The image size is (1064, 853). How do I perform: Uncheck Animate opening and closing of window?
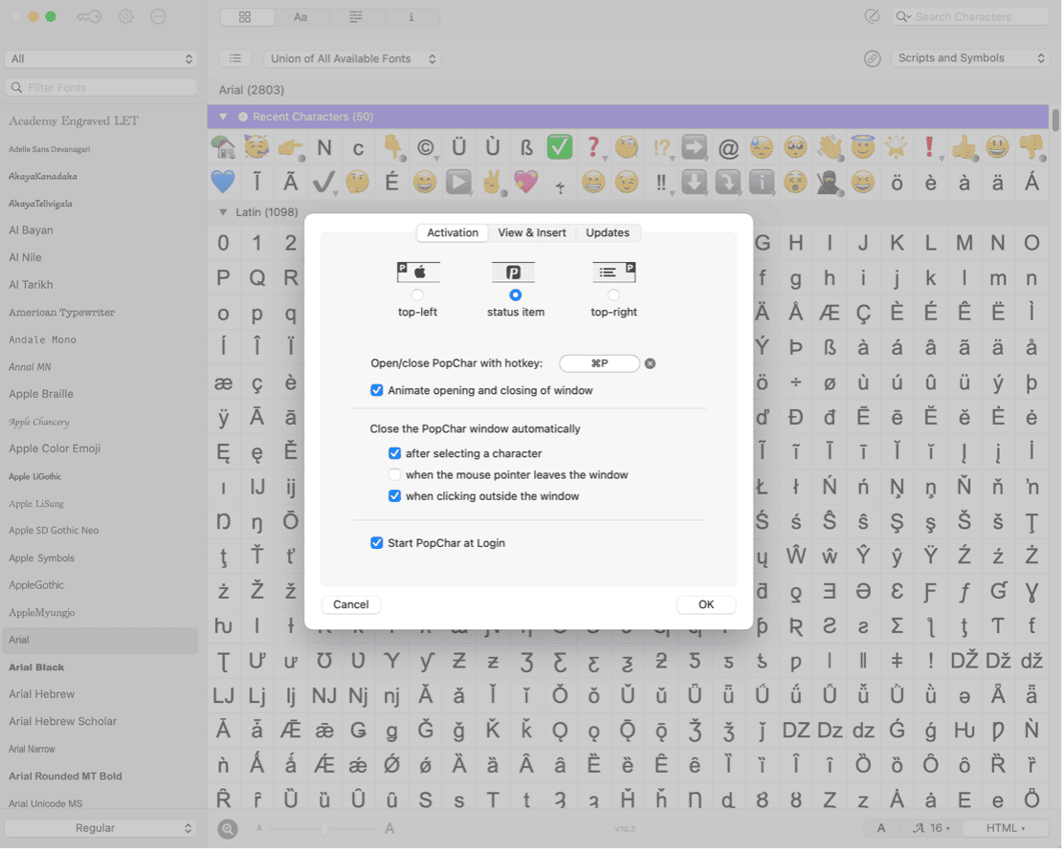tap(376, 390)
